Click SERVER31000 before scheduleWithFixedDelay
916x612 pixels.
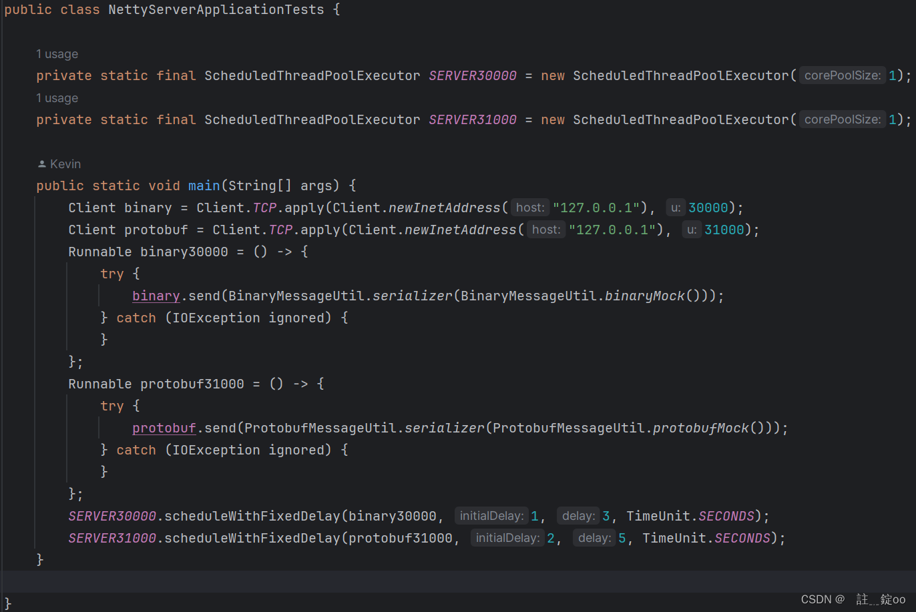click(x=112, y=538)
